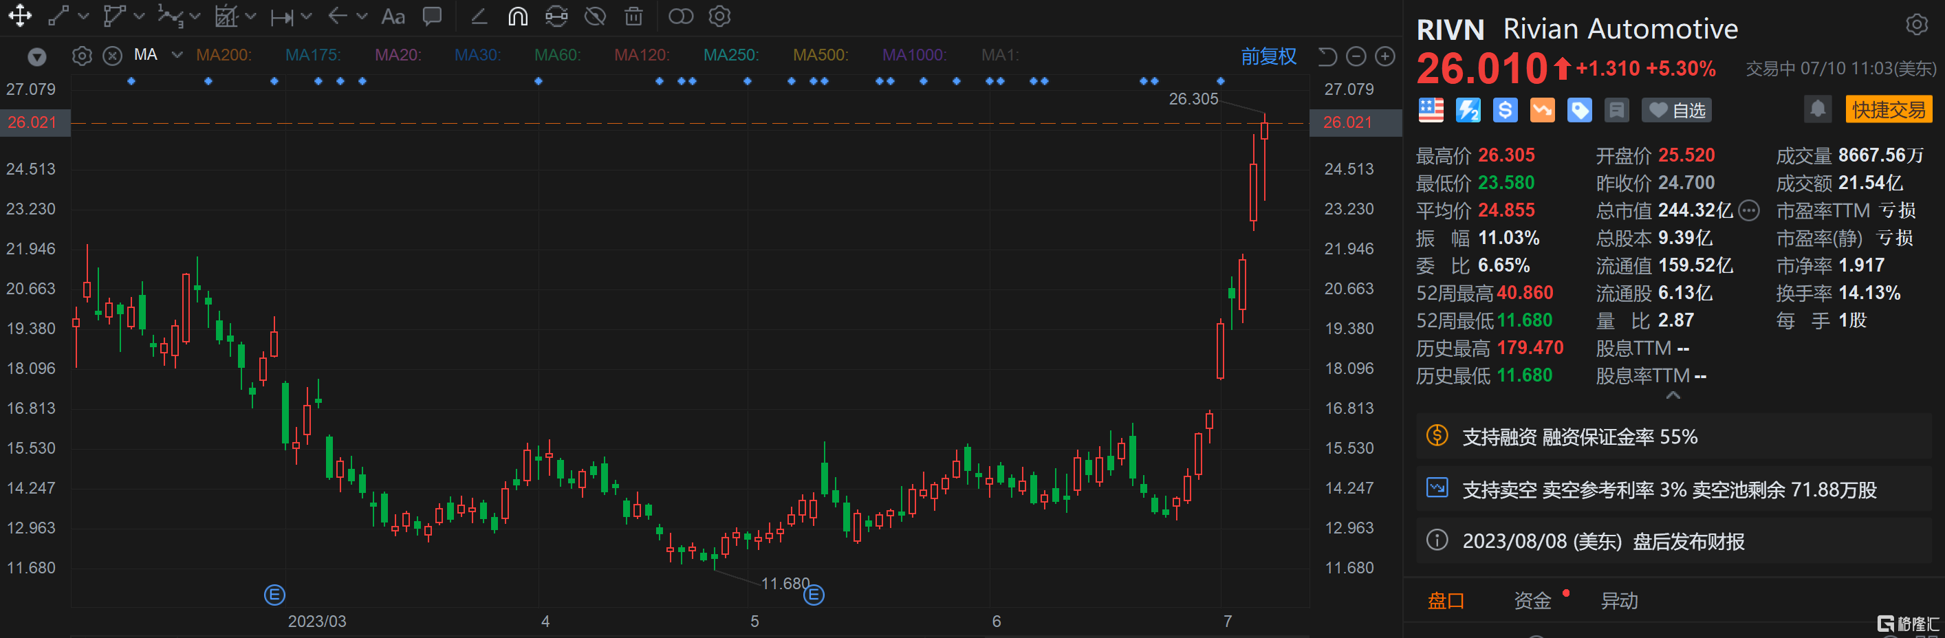This screenshot has width=1945, height=638.
Task: Click the 快捷交易 quick trade button
Action: click(x=1889, y=109)
